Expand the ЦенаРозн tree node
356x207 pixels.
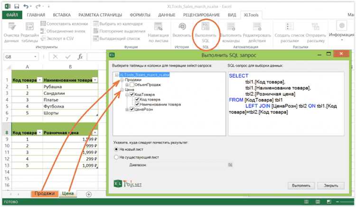pyautogui.click(x=127, y=109)
